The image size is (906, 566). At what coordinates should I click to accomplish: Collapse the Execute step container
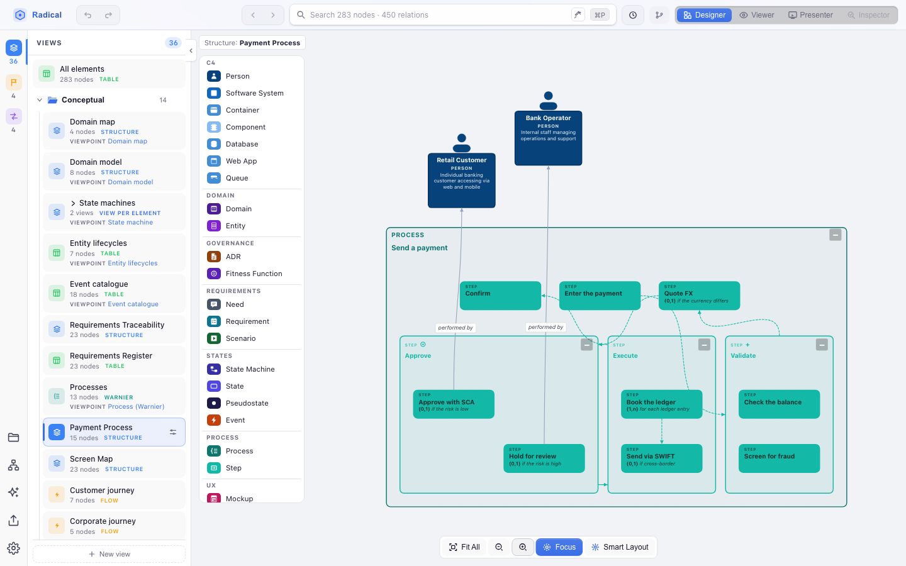click(704, 345)
